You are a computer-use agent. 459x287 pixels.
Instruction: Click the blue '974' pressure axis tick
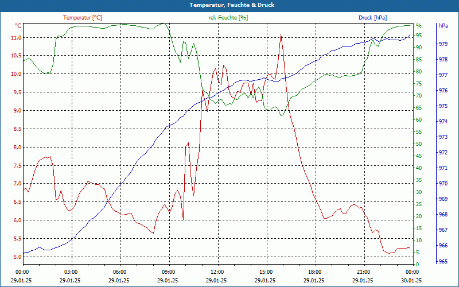point(443,122)
